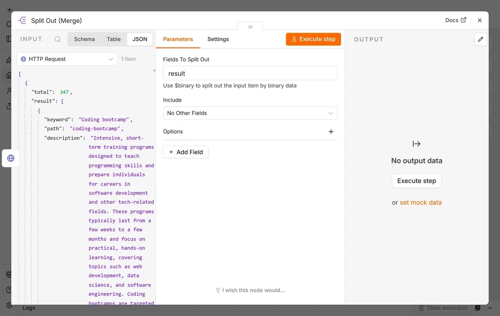Viewport: 500px width, 316px height.
Task: Open the Docs external link
Action: click(x=455, y=20)
